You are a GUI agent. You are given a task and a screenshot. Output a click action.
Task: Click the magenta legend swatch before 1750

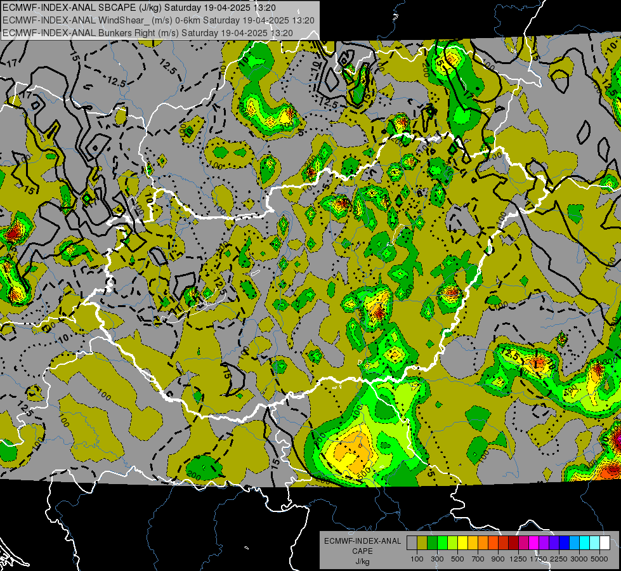click(x=534, y=543)
